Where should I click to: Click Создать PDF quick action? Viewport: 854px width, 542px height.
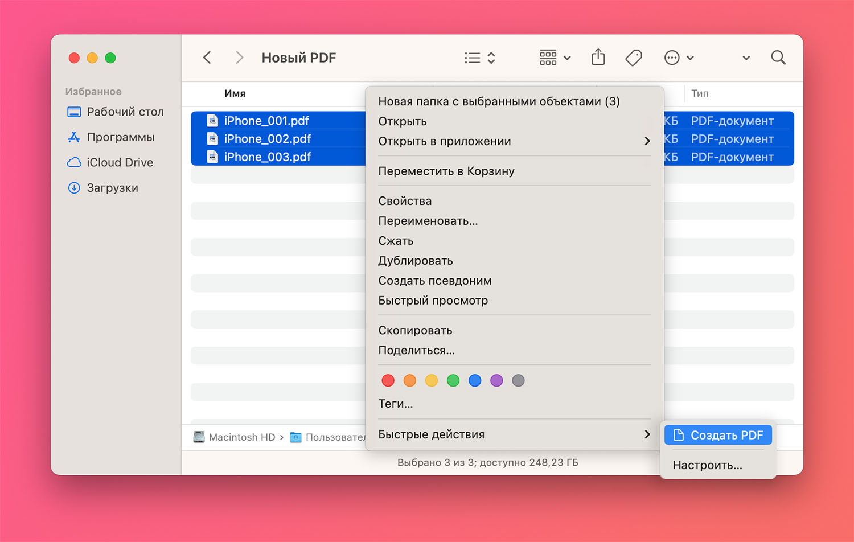[x=718, y=435]
